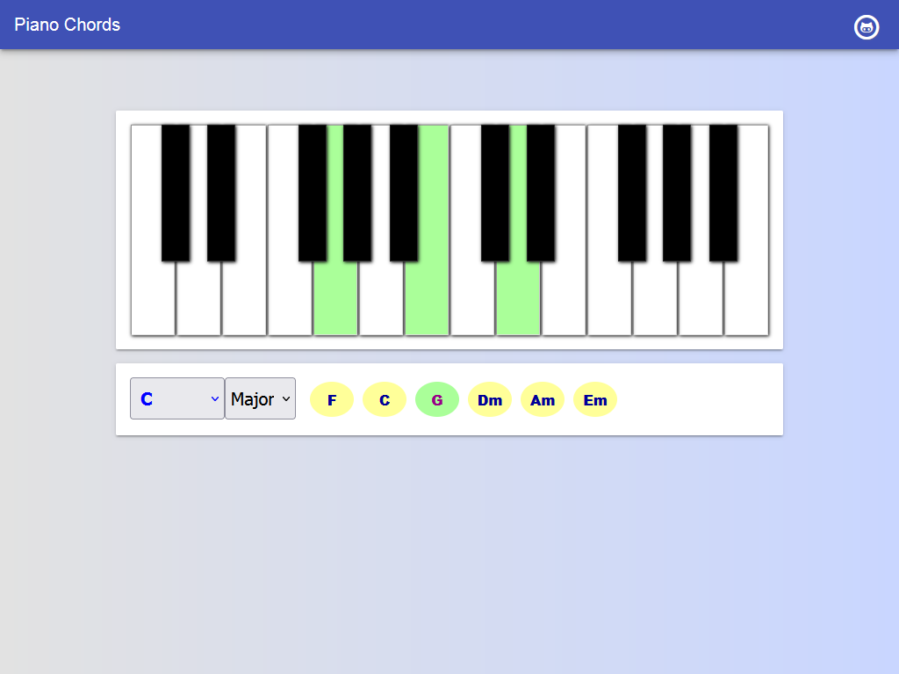
Task: Play the highlighted green G white key
Action: pos(335,298)
